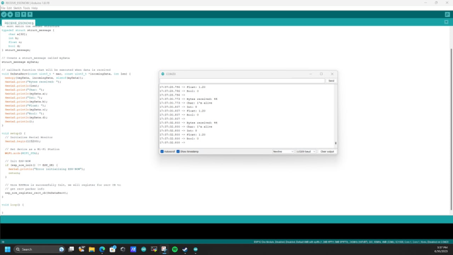Open File Explorer from the taskbar
Screen dimensions: 453x255
[x=91, y=249]
